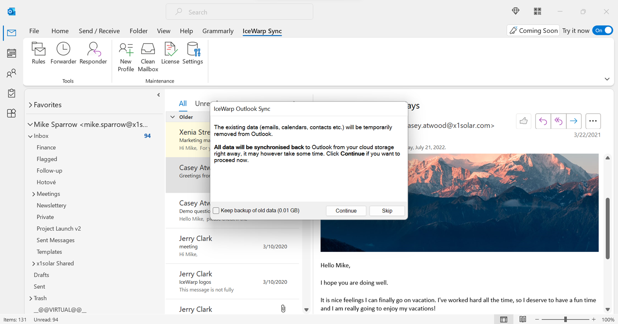Expand the x1solar Shared folder
This screenshot has width=618, height=324.
coord(34,263)
